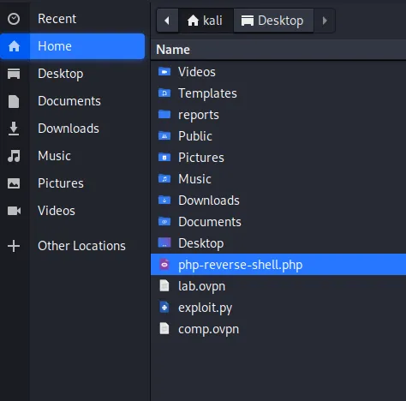Select the Desktop path bar segment
406x401 pixels.
(x=273, y=21)
